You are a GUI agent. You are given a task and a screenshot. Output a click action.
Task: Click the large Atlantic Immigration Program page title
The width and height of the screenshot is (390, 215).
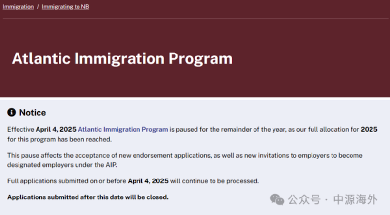point(122,58)
